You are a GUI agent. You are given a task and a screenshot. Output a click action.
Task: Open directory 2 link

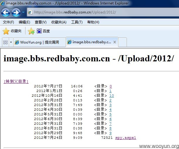pos(110,100)
